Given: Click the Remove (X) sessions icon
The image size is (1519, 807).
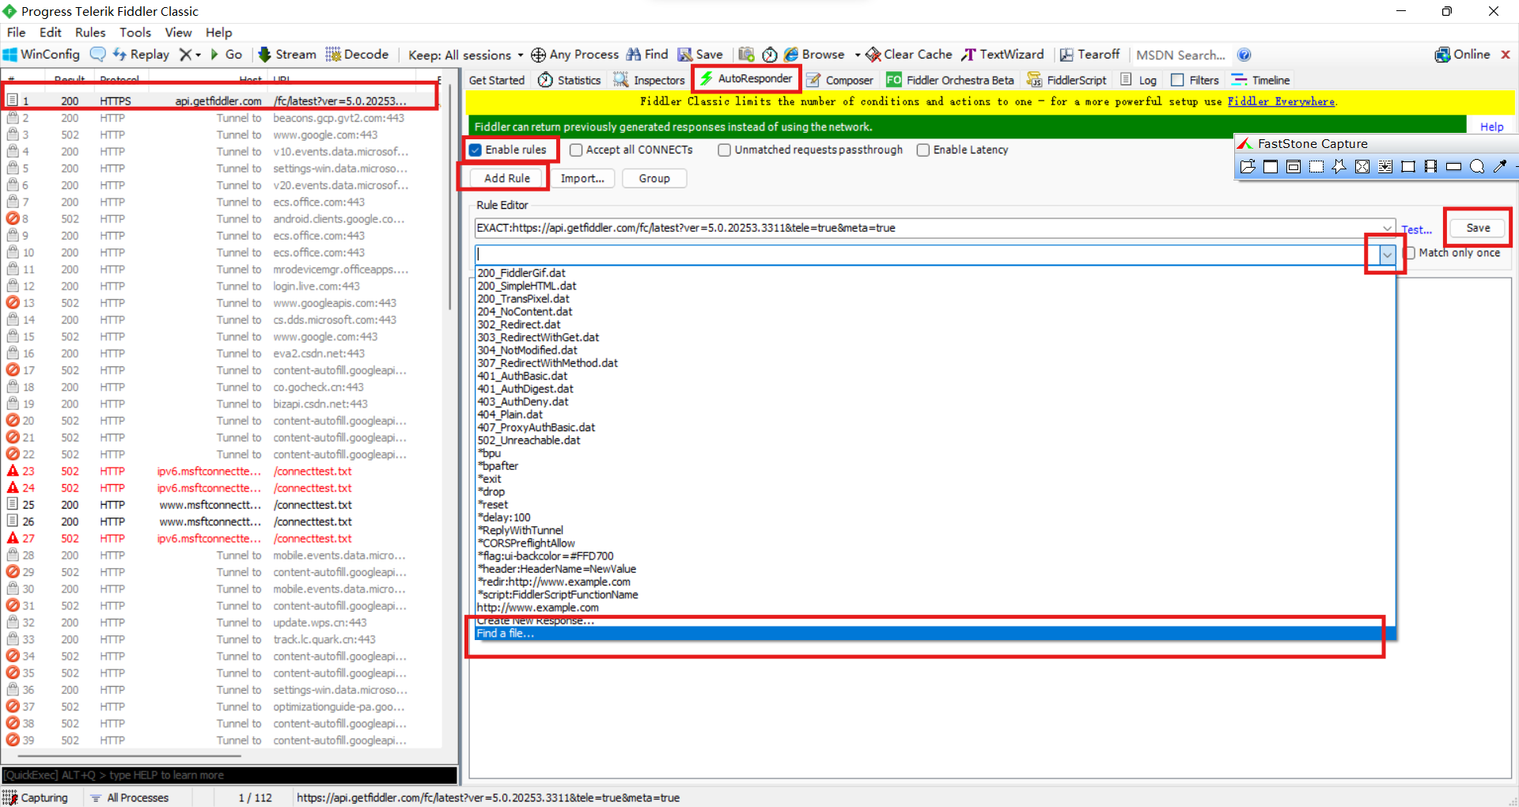Looking at the screenshot, I should tap(185, 55).
